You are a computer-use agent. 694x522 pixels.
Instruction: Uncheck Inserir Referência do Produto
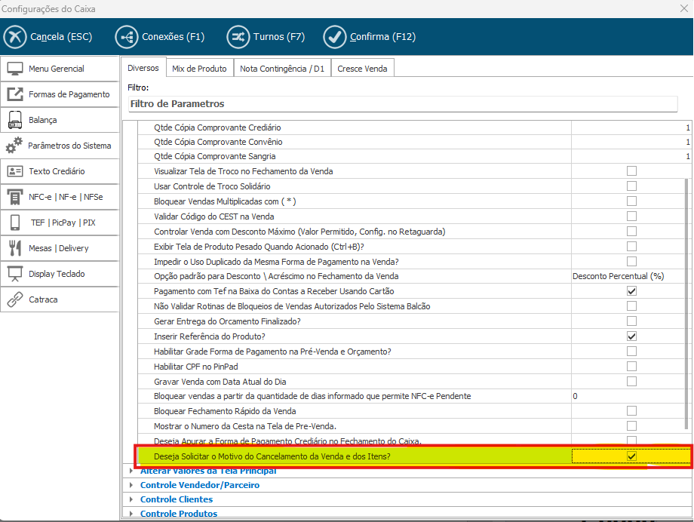coord(631,336)
